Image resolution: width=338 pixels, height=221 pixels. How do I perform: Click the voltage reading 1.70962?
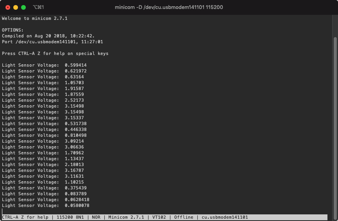pos(74,153)
